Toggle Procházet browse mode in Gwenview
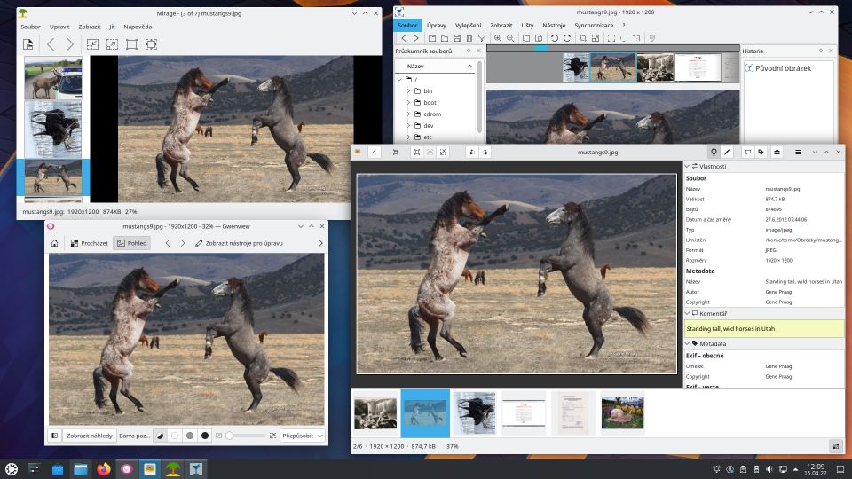This screenshot has height=479, width=852. (89, 243)
